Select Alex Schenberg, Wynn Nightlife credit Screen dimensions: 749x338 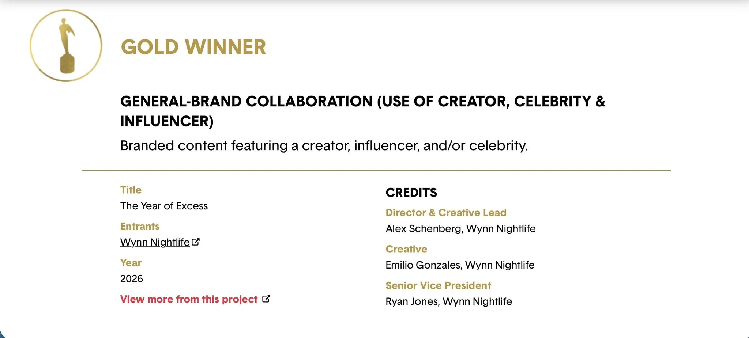pyautogui.click(x=461, y=229)
